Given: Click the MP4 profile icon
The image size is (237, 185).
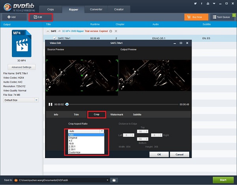Looking at the screenshot, I should point(22,43).
